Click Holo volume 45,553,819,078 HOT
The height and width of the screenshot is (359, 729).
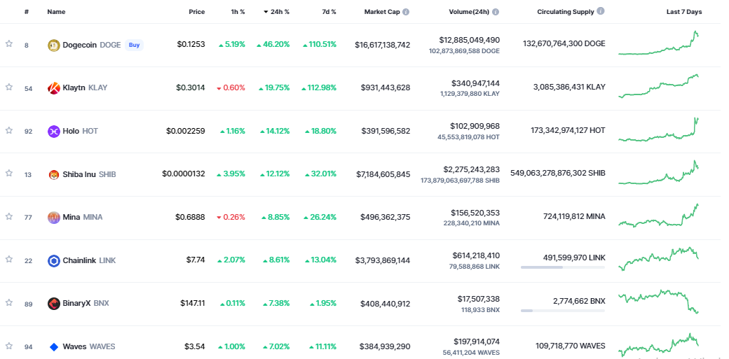coord(469,137)
